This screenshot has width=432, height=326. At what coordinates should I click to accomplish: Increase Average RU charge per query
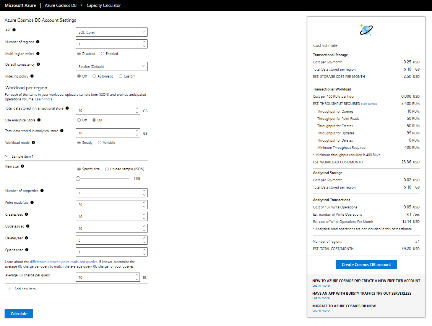[137, 275]
